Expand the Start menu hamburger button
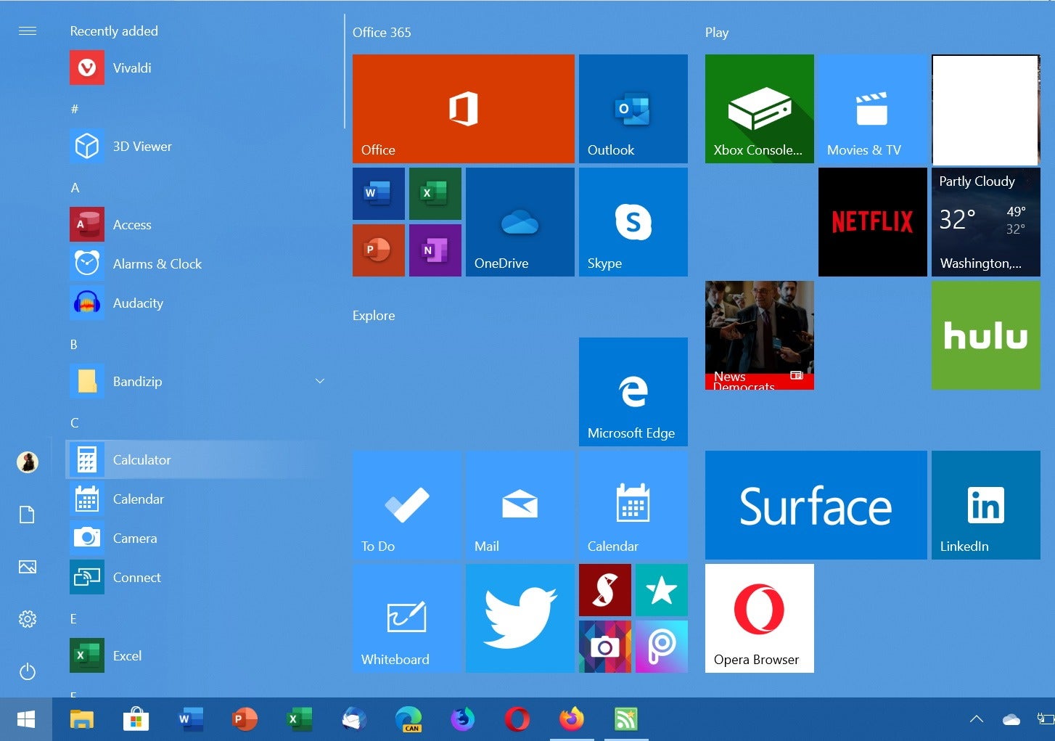 28,30
